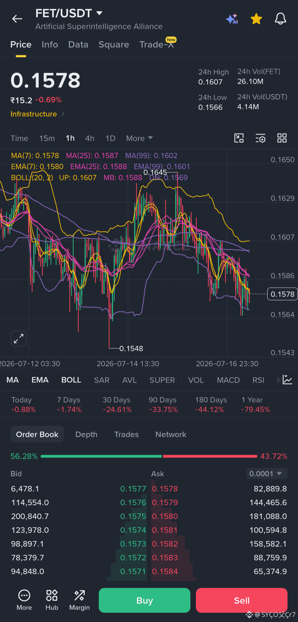Image resolution: width=298 pixels, height=622 pixels.
Task: Switch to the Depth tab
Action: tap(86, 434)
